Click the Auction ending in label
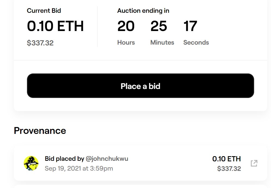 click(143, 11)
